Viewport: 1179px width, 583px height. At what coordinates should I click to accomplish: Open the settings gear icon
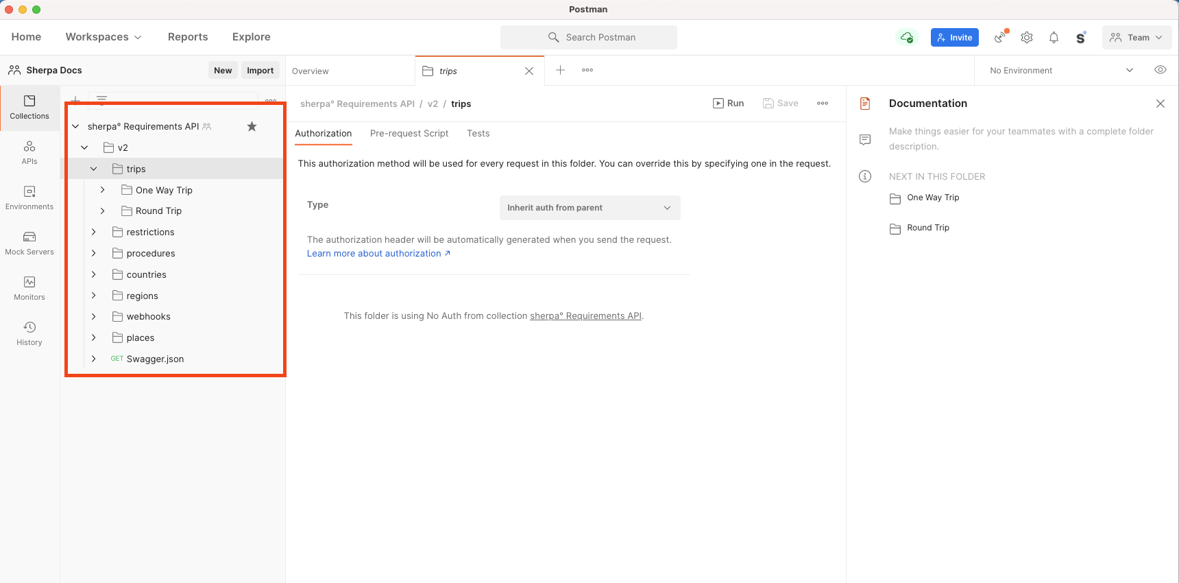1027,37
